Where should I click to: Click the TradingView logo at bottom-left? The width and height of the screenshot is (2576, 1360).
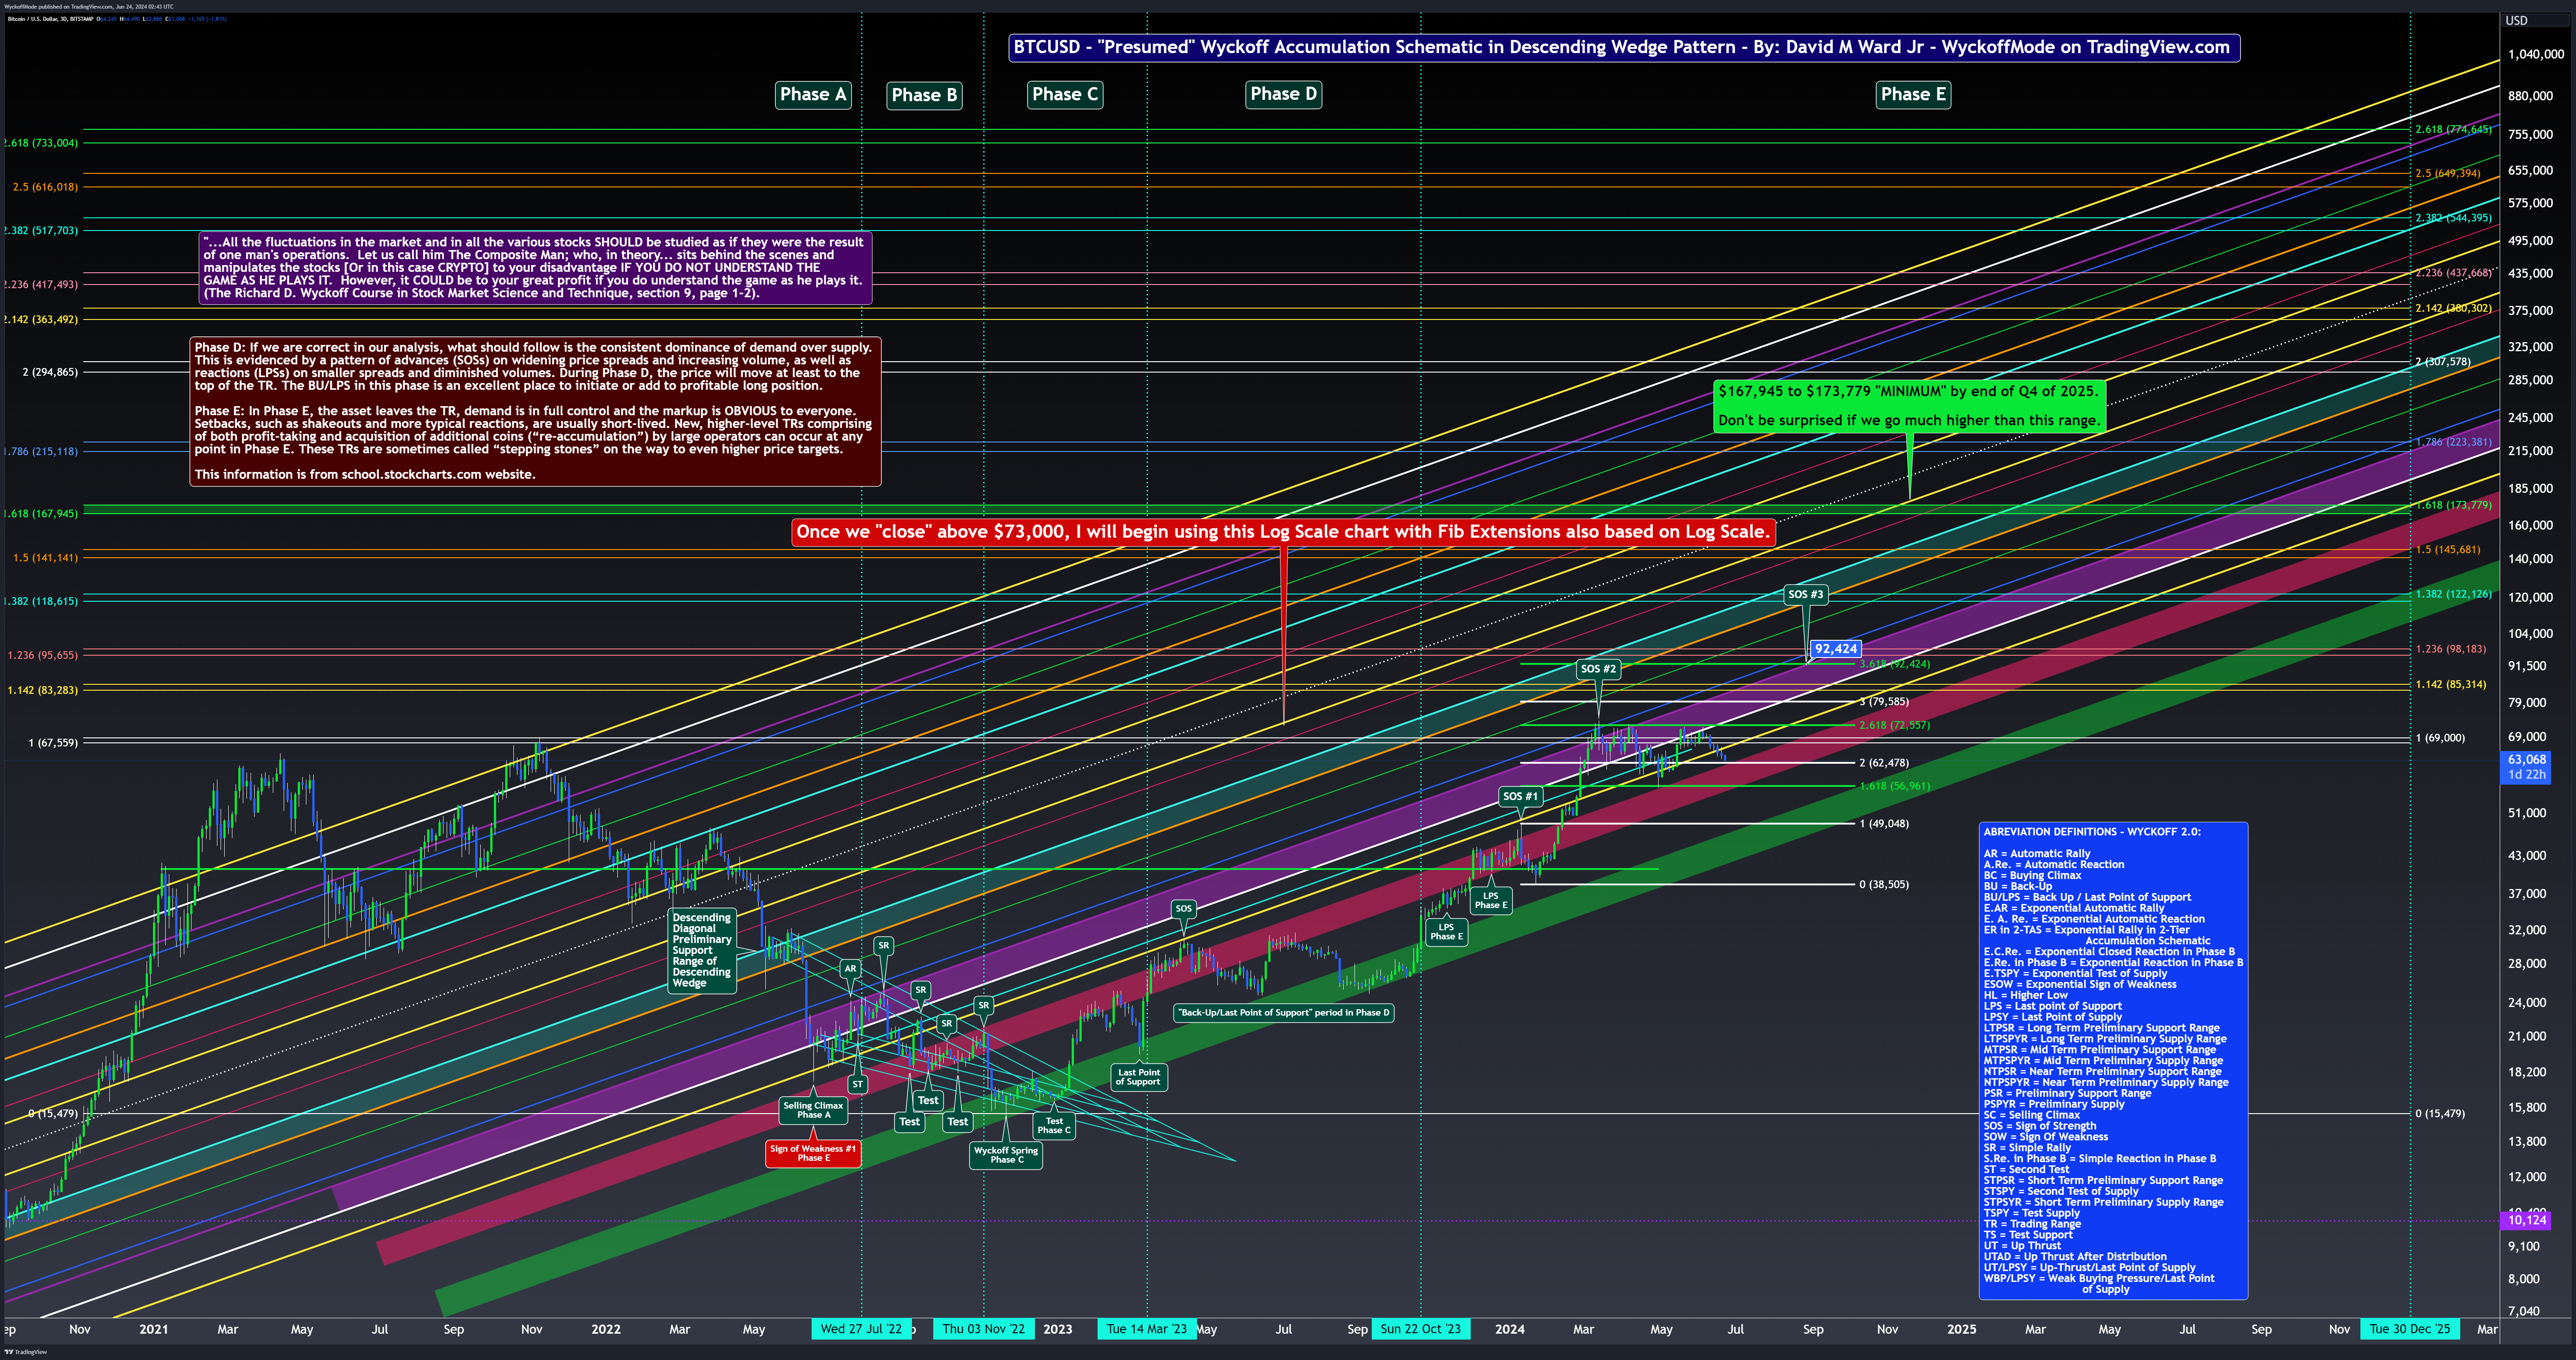pyautogui.click(x=25, y=1352)
